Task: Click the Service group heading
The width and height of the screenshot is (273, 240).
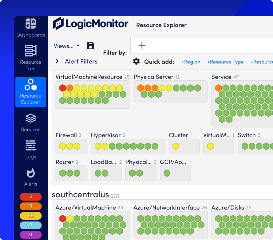Action: [x=221, y=77]
